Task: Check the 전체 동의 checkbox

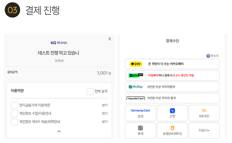Action: click(90, 92)
